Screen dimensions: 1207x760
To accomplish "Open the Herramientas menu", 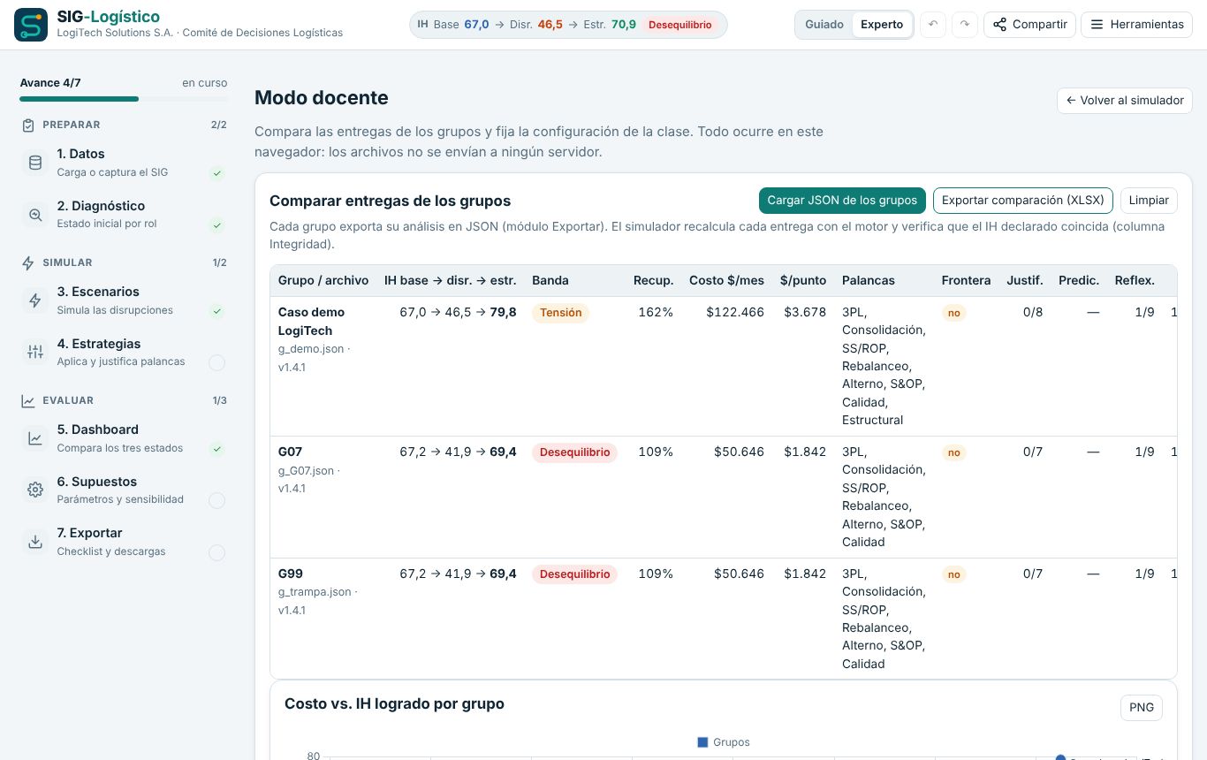I will [1136, 25].
